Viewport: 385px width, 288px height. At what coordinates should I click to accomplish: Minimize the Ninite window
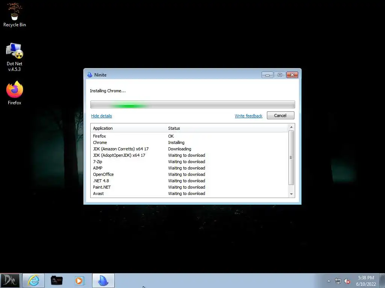click(267, 75)
